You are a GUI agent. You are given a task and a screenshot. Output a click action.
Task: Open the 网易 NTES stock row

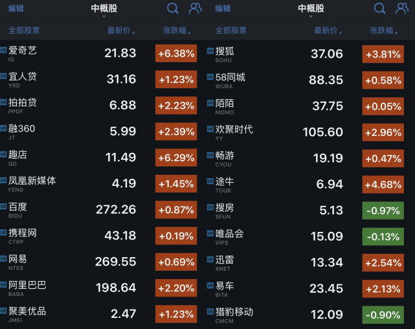[x=100, y=262]
